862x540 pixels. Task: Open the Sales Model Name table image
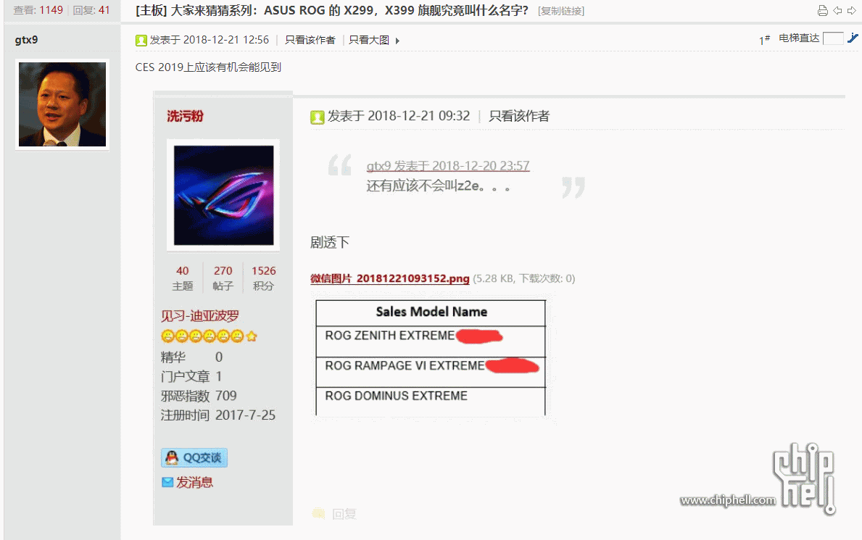431,357
